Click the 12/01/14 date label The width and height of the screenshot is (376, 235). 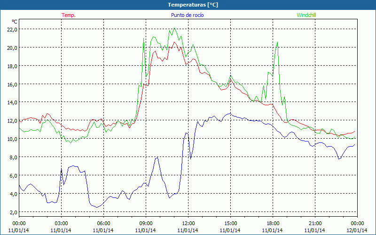click(x=357, y=230)
